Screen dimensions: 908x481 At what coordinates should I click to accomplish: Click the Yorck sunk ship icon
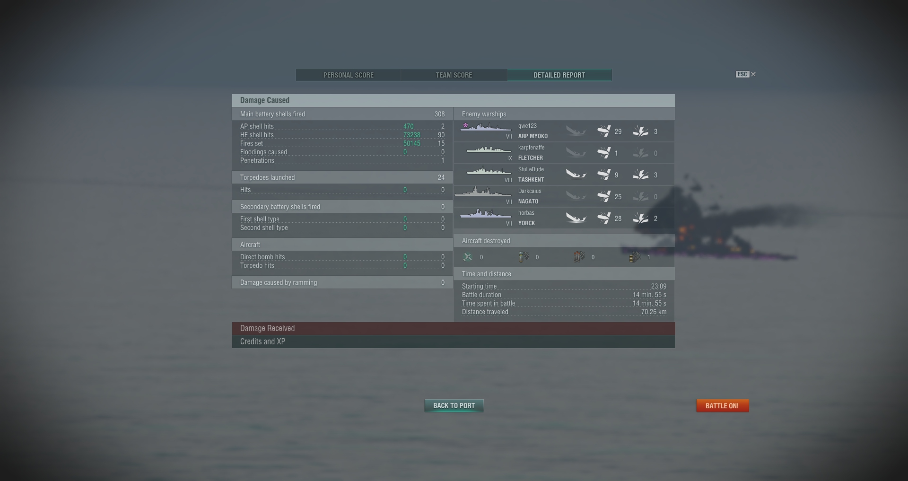coord(576,219)
